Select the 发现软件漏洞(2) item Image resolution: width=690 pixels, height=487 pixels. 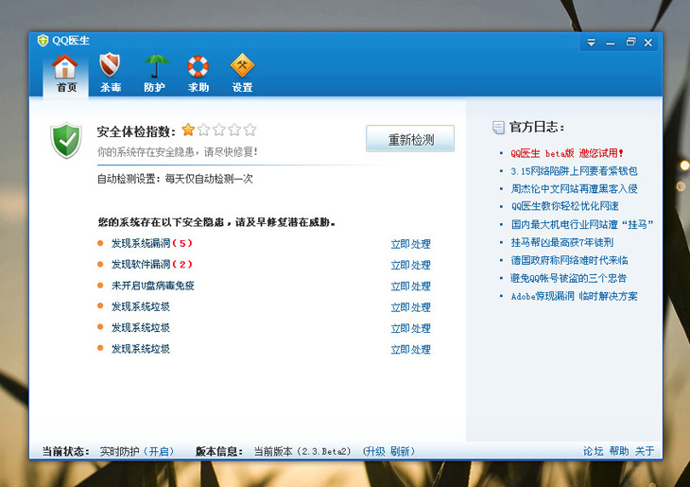[x=152, y=264]
